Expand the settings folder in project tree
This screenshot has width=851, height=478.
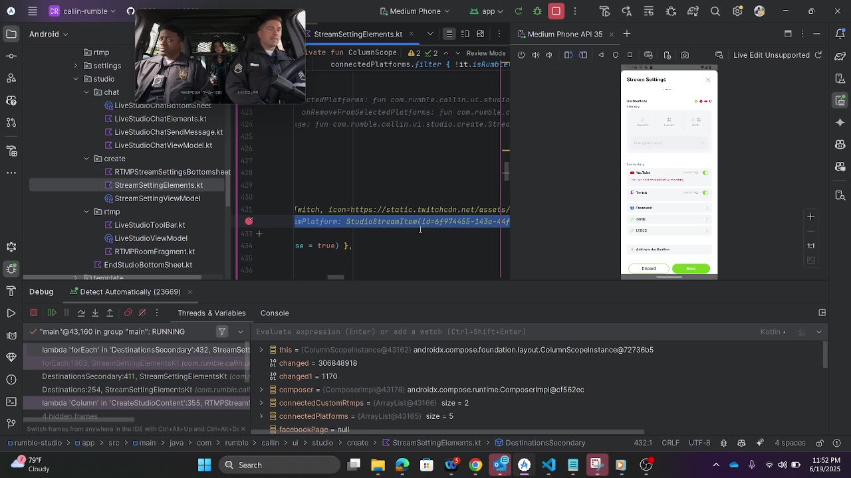[x=75, y=66]
